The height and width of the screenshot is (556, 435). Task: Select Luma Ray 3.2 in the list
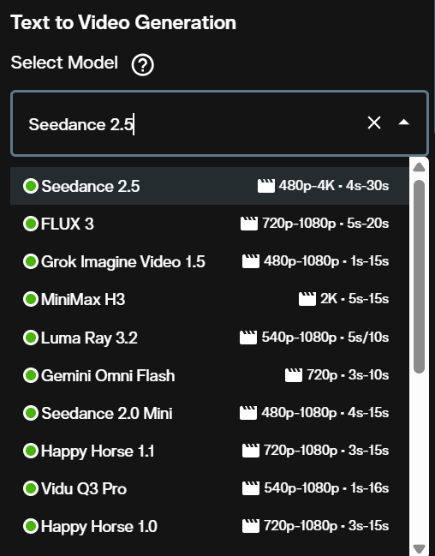point(210,338)
